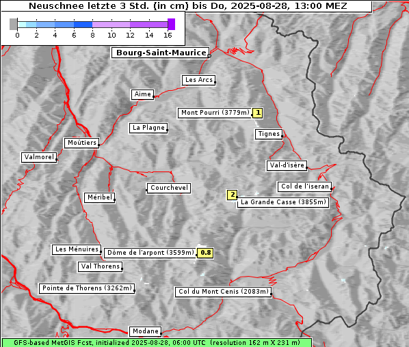
Task: Click the purple 16 cm legend swatch
Action: (171, 24)
